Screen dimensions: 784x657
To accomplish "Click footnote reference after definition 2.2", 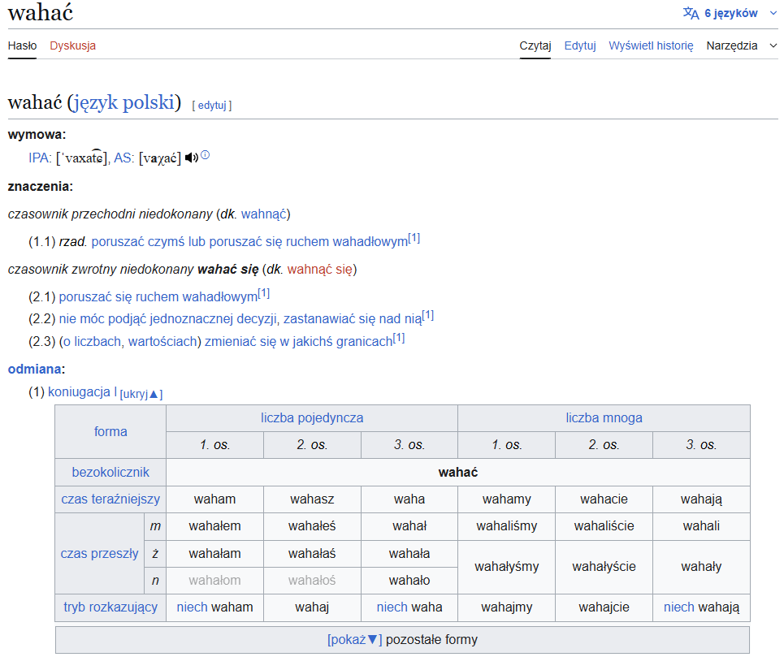I will 427,316.
